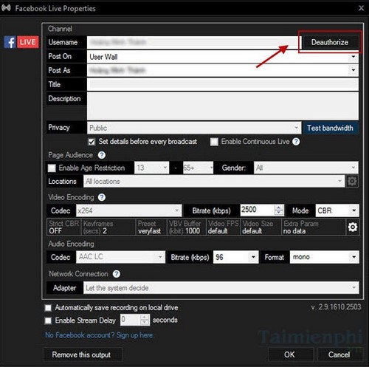Click Video FPS default cell
Image resolution: width=369 pixels, height=367 pixels.
tap(224, 227)
